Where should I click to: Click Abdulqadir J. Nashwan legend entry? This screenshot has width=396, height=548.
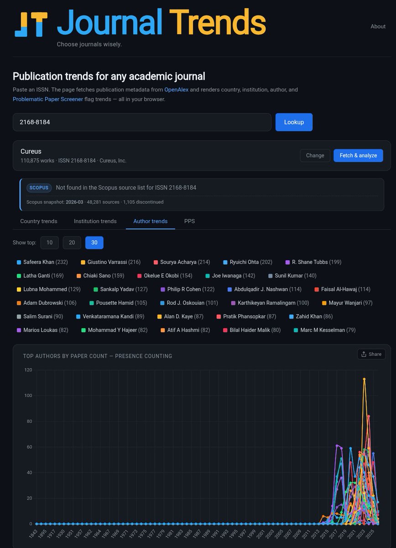coord(265,290)
